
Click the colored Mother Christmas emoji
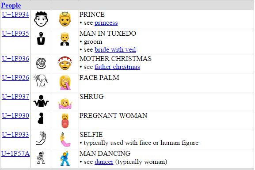click(65, 63)
